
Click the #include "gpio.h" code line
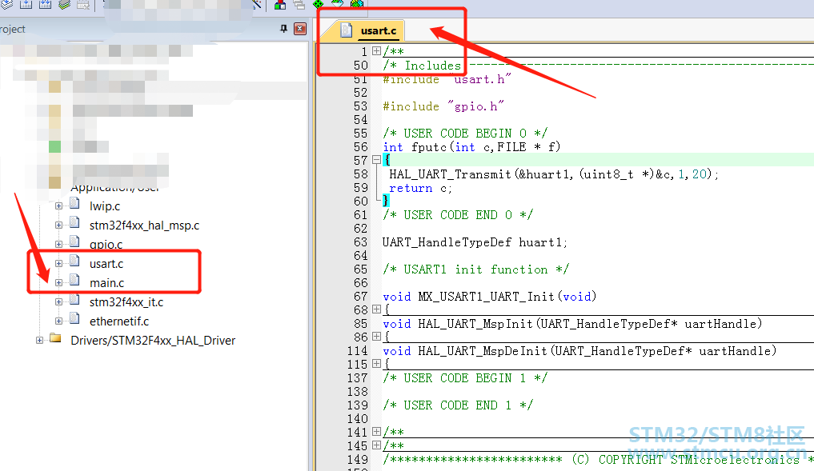pos(443,106)
